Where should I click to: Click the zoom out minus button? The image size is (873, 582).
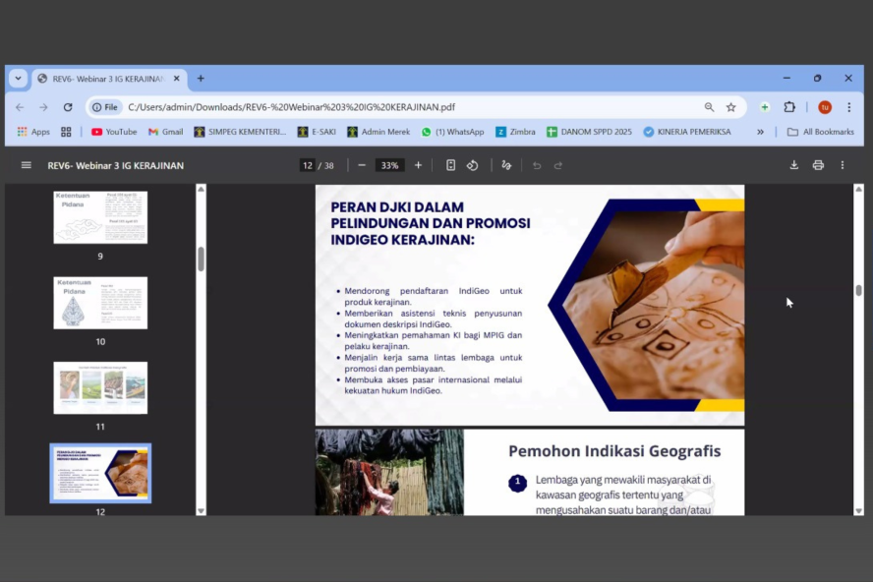pyautogui.click(x=362, y=165)
